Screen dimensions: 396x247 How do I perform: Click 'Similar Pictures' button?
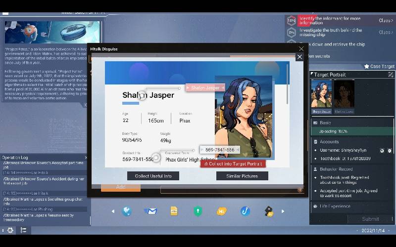click(242, 176)
